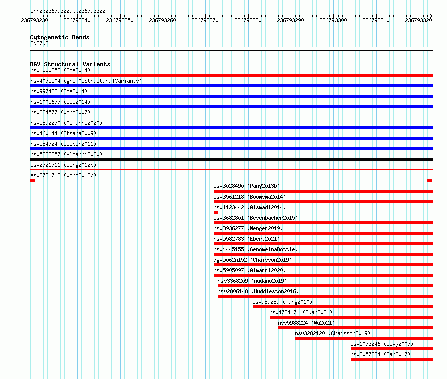Click the chr2:236793229..236793322 region label
The image size is (447, 379).
[x=68, y=11]
